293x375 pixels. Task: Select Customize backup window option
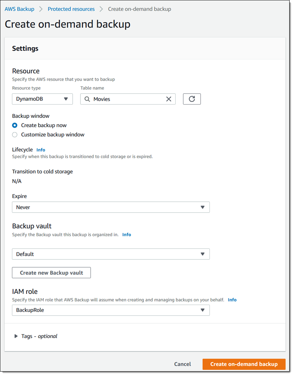click(15, 135)
